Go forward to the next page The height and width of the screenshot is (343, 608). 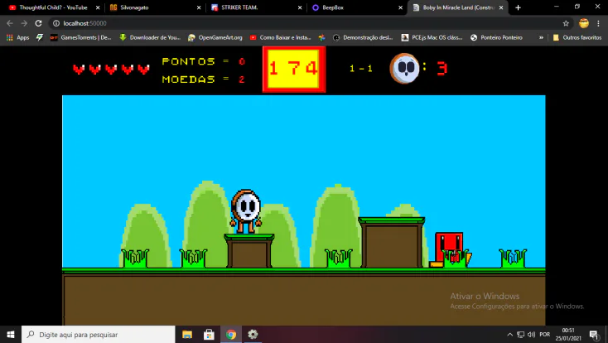click(24, 23)
